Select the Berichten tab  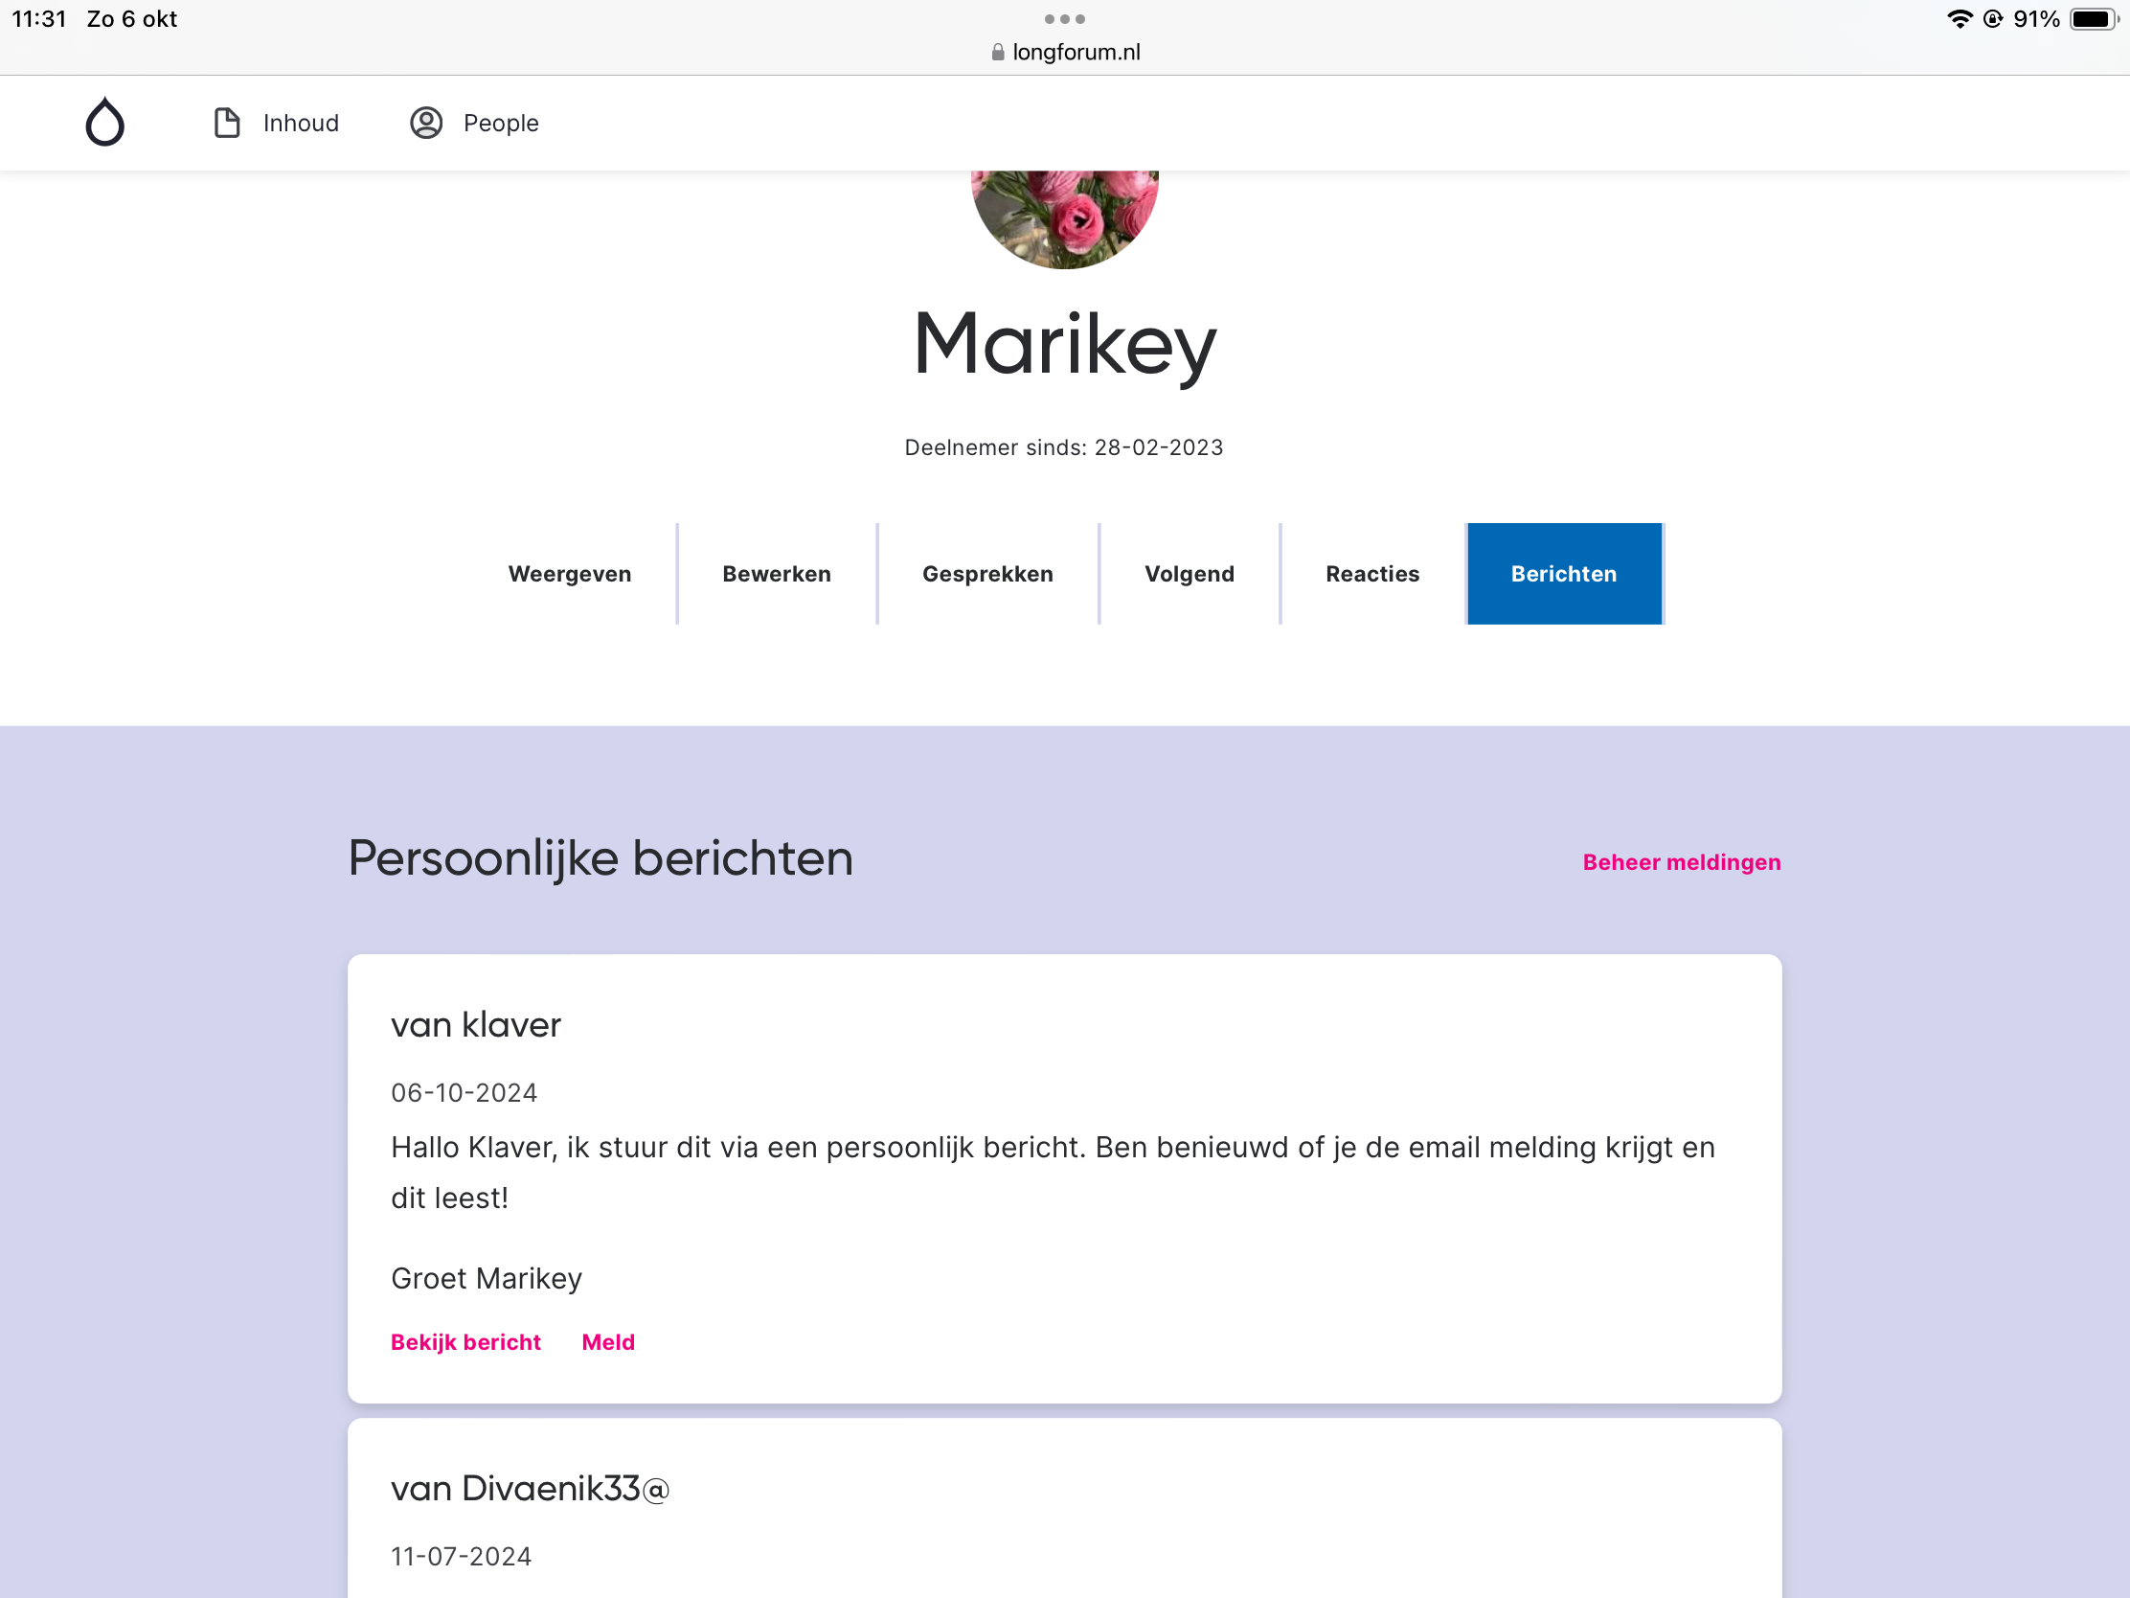(x=1564, y=574)
